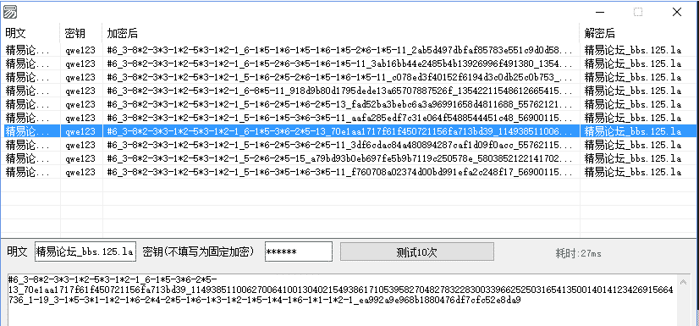Focus the 明文 input field
Viewport: 699px width, 326px height.
coord(85,252)
